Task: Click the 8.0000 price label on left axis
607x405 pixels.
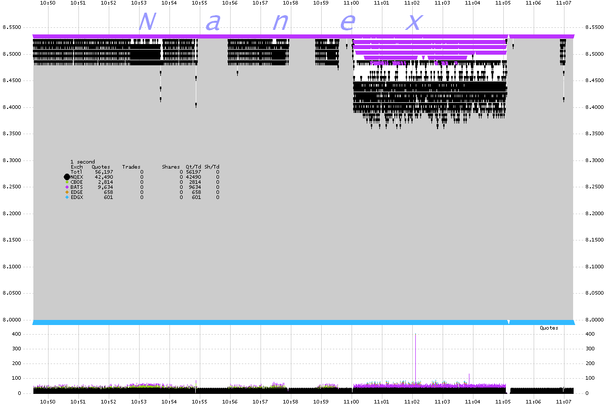Action: [x=12, y=320]
